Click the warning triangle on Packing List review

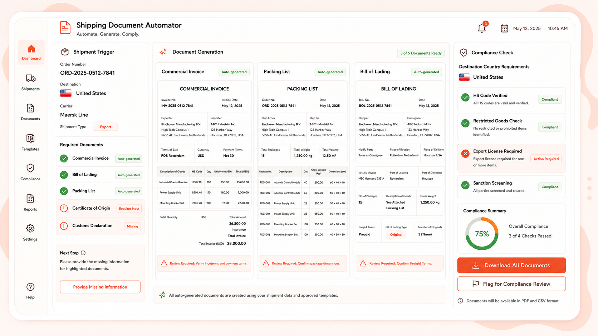(266, 264)
